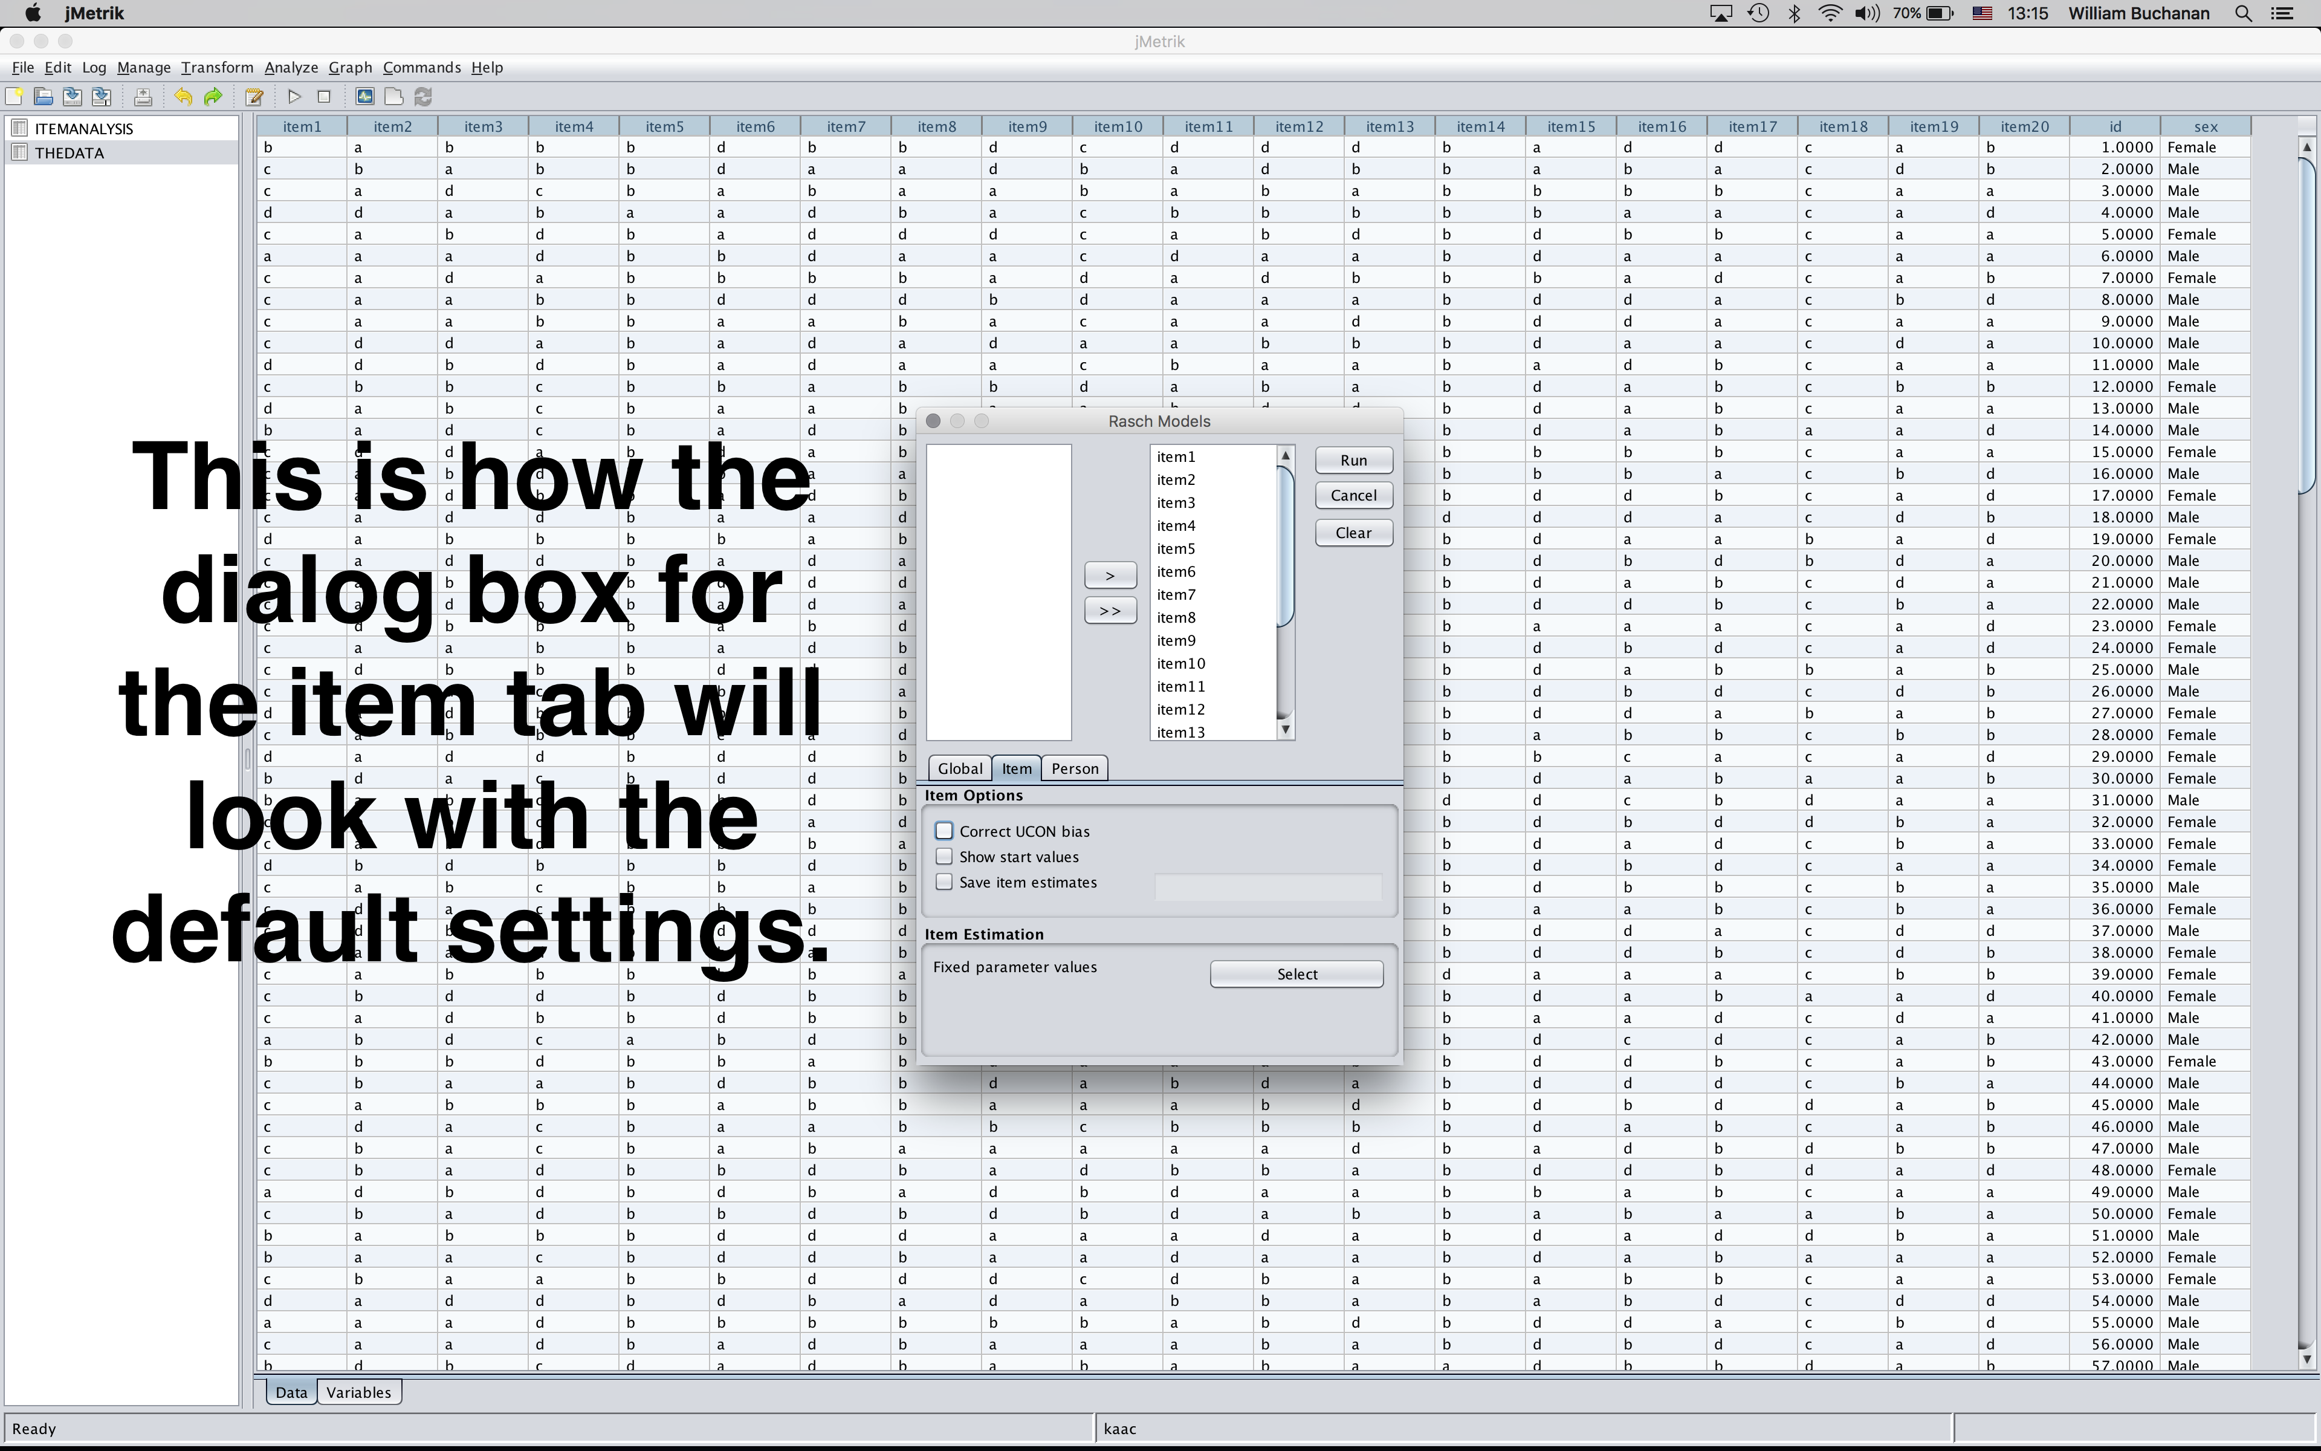2321x1451 pixels.
Task: Switch to the Person tab
Action: coord(1075,768)
